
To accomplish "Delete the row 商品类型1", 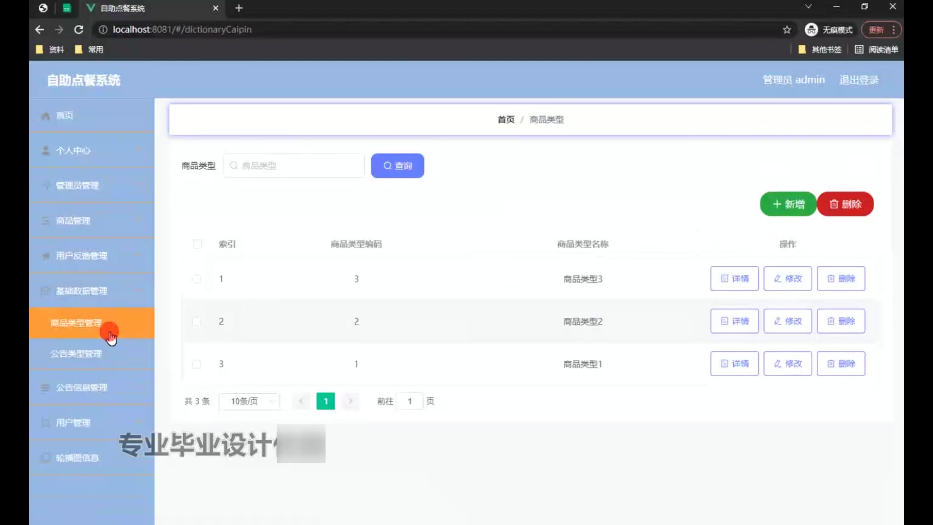I will tap(841, 364).
